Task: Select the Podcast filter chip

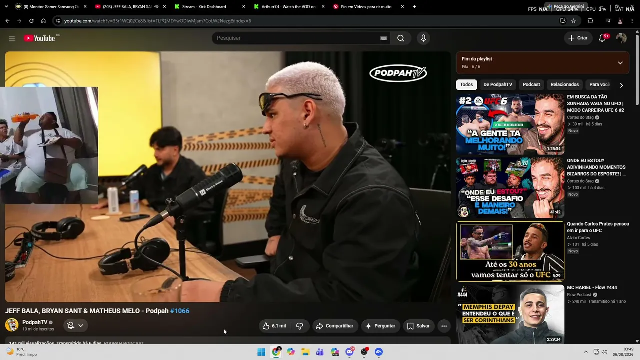Action: [x=531, y=85]
